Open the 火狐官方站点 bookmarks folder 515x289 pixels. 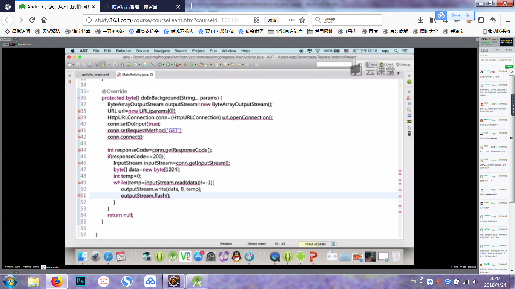click(285, 32)
